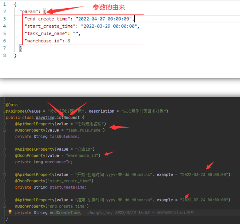The width and height of the screenshot is (240, 224).
Task: Click line number 2 in the JSON editor
Action: pyautogui.click(x=4, y=12)
